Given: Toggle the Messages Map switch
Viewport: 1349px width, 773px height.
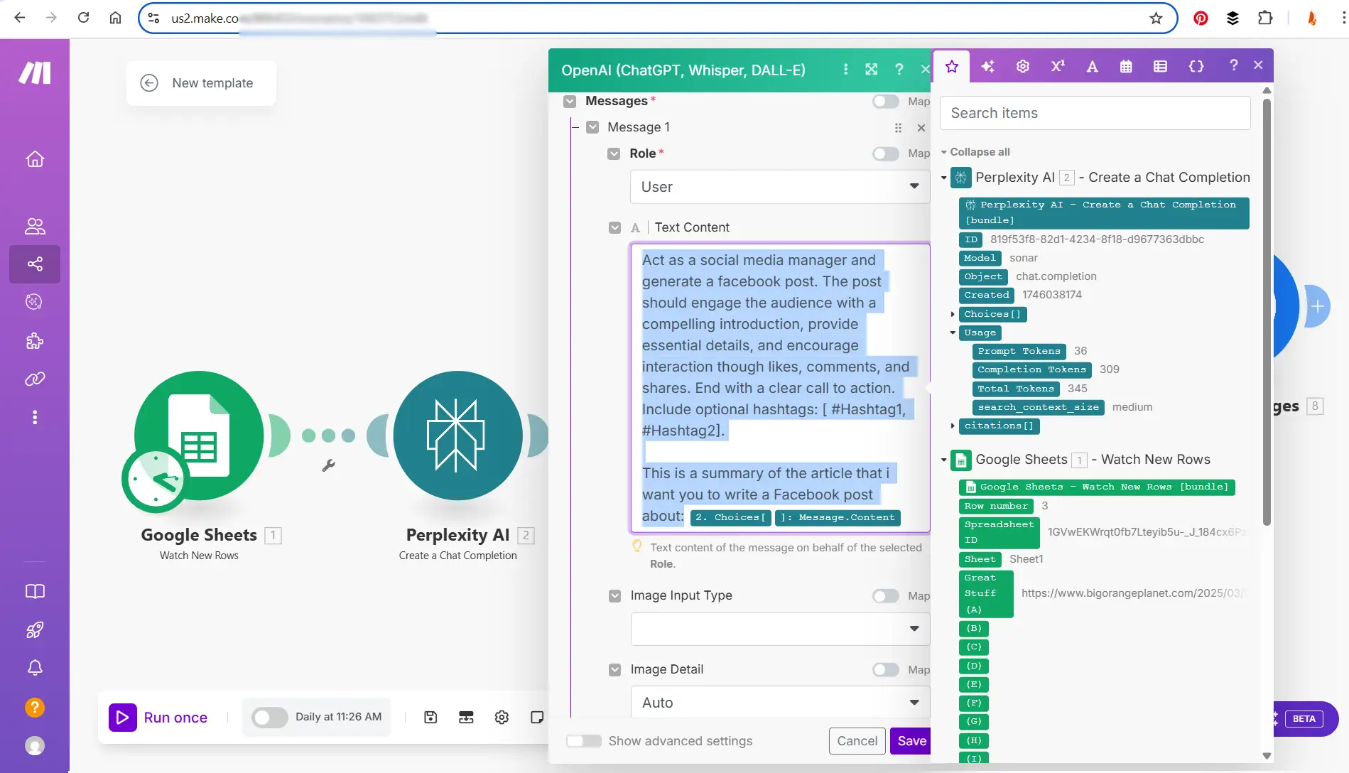Looking at the screenshot, I should click(886, 102).
